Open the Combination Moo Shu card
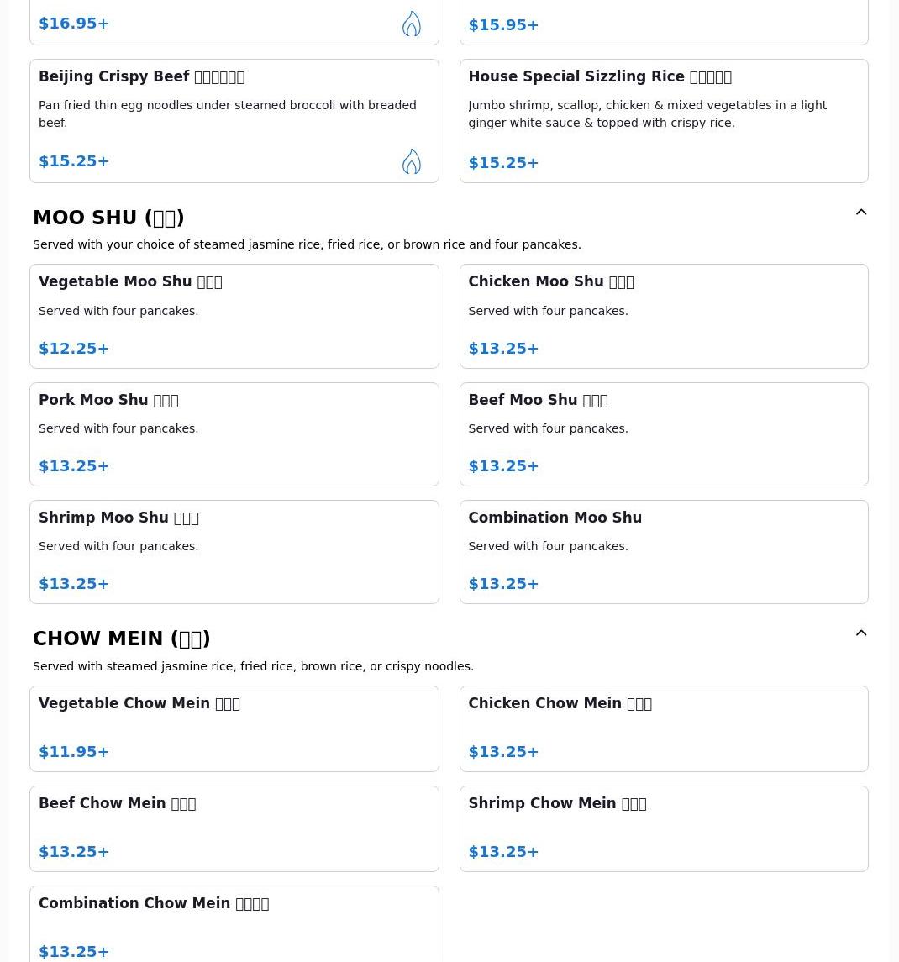The height and width of the screenshot is (962, 899). click(663, 551)
